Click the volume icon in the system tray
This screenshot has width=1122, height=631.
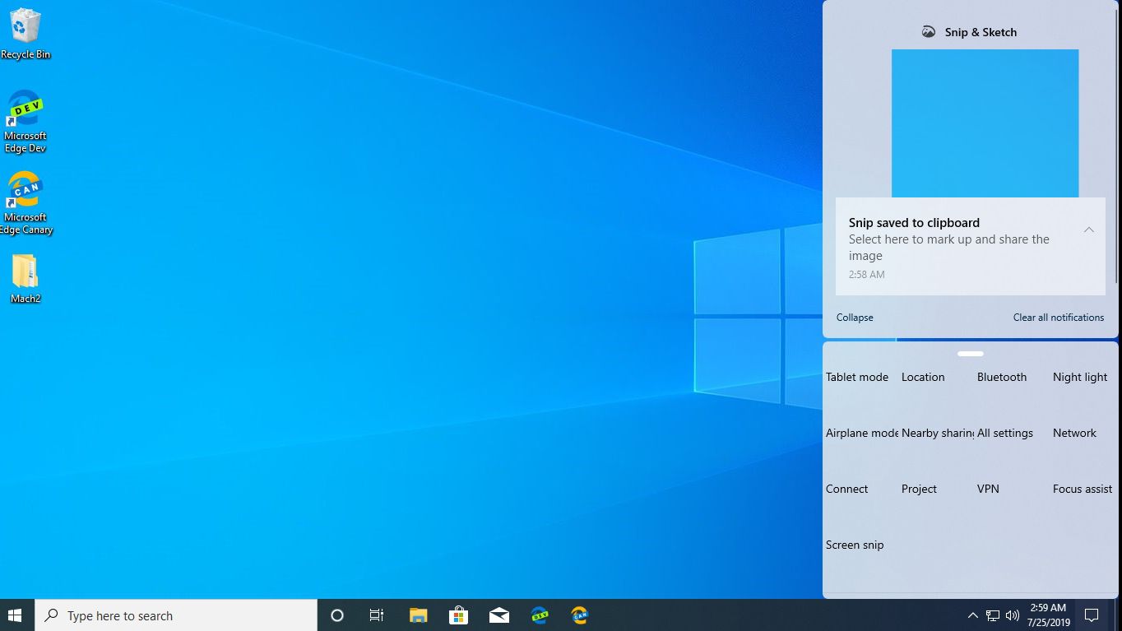tap(1014, 615)
